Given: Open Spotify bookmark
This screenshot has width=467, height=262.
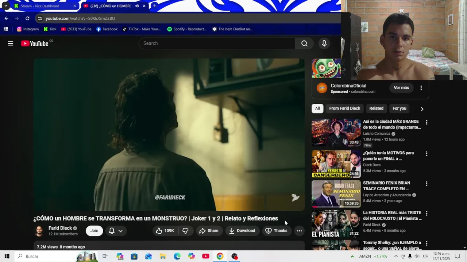Looking at the screenshot, I should coord(187,29).
